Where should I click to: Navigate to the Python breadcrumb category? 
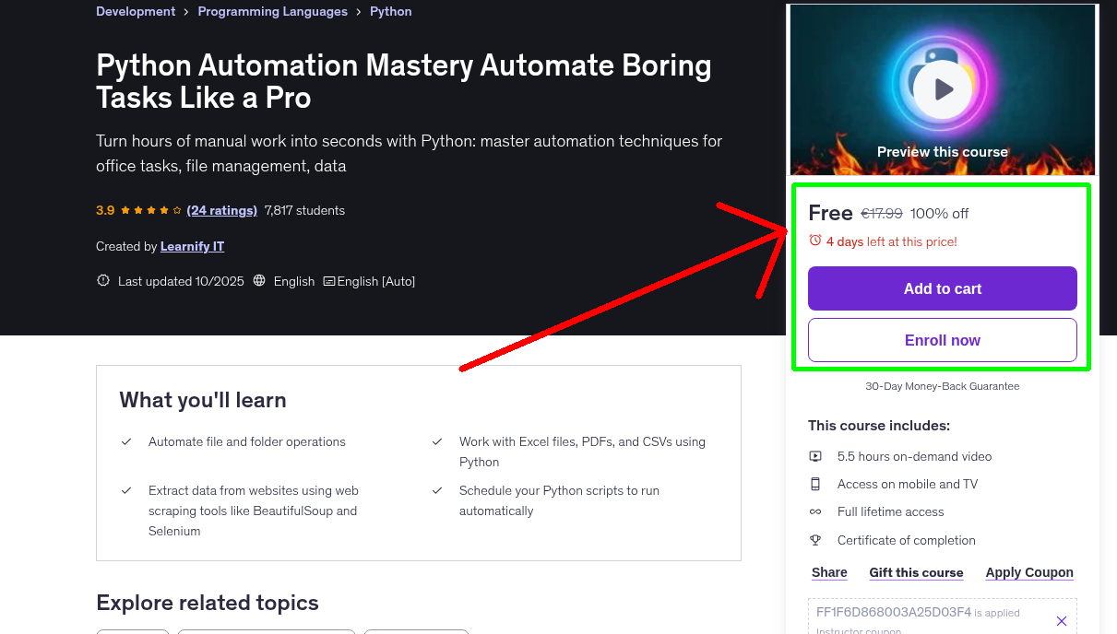click(390, 11)
